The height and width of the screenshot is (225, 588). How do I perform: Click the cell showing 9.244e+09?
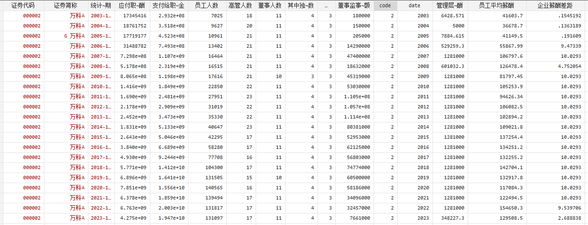coord(168,158)
